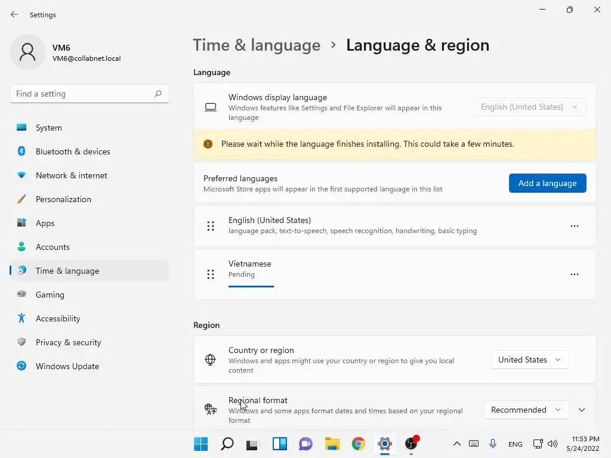This screenshot has width=611, height=458.
Task: Click the laptop icon for Windows display language
Action: pyautogui.click(x=211, y=107)
